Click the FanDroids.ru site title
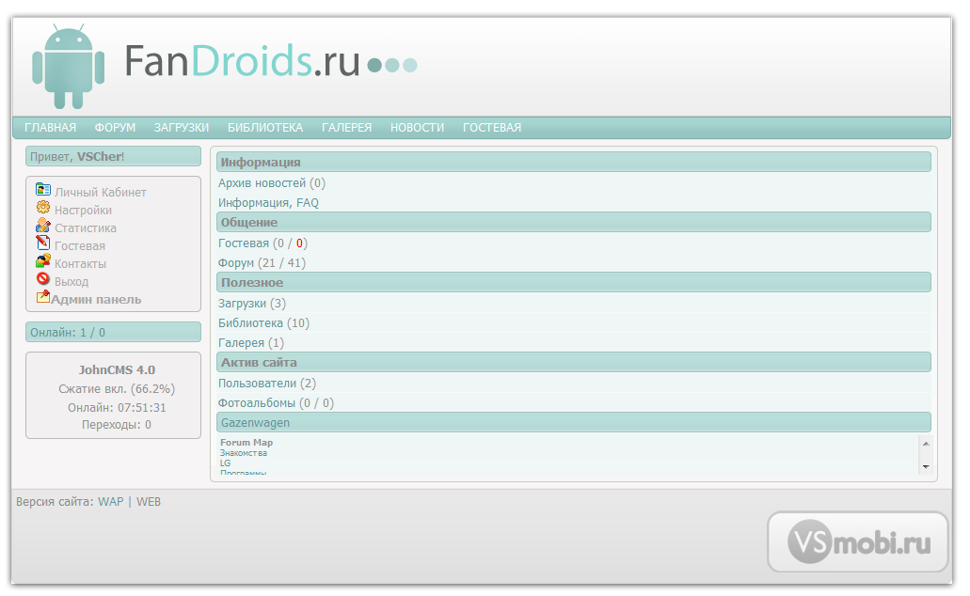 (242, 62)
